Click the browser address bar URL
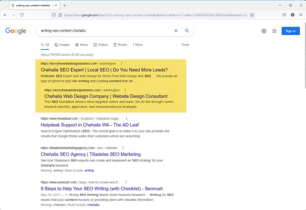 (x=155, y=15)
